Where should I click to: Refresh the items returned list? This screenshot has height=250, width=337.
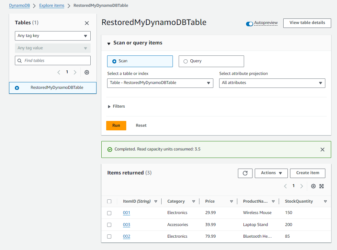coord(245,173)
